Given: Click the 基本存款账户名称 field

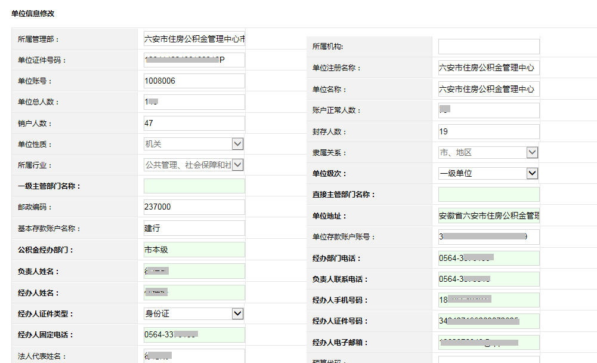Looking at the screenshot, I should click(194, 228).
